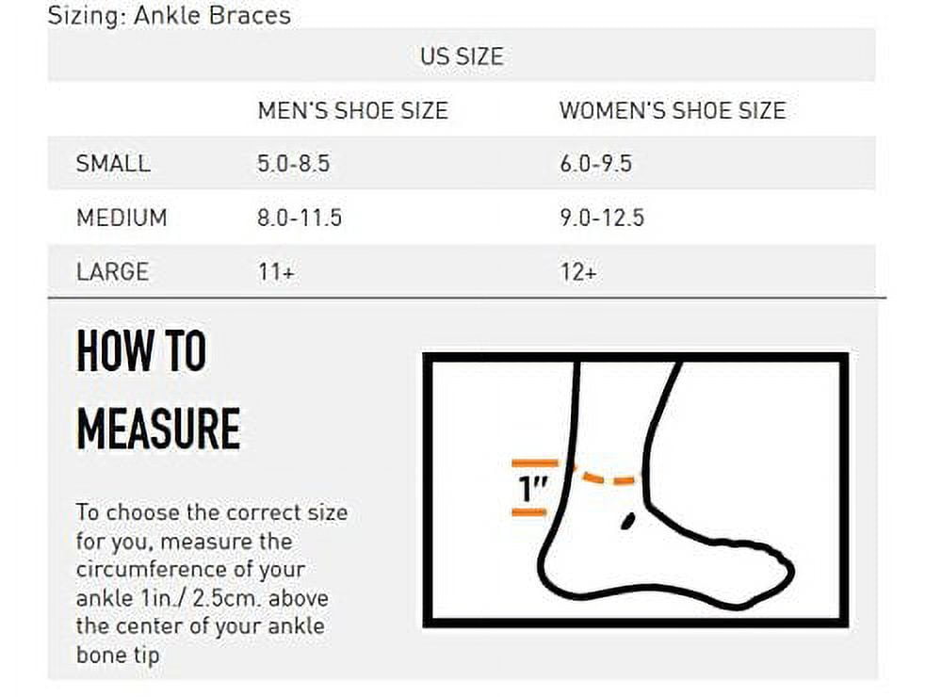
Task: Select the "Sizing: Ankle Braces" title
Action: [170, 15]
